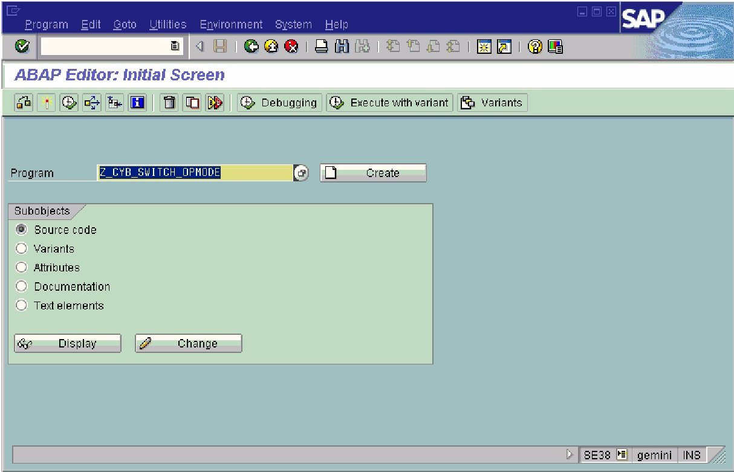Click the green Back arrow icon
This screenshot has width=734, height=472.
coord(252,47)
